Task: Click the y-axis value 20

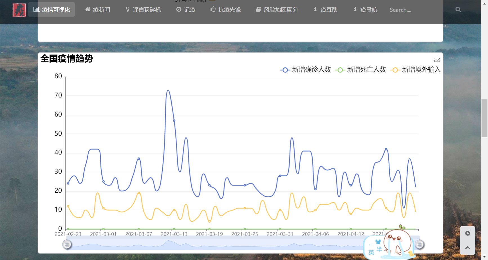Action: [x=58, y=191]
